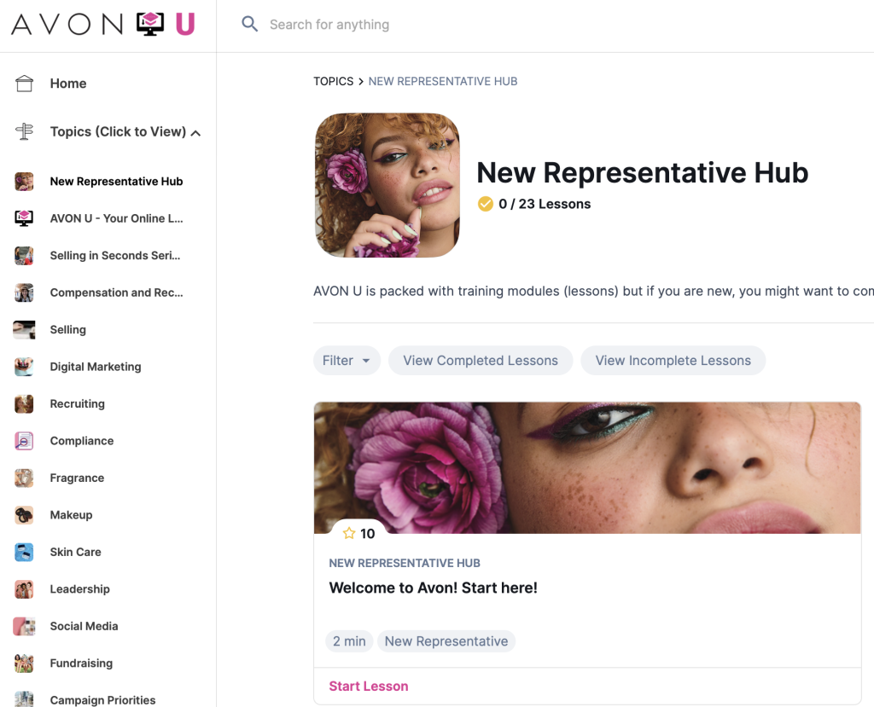
Task: Click the Leadership topic icon
Action: point(24,589)
